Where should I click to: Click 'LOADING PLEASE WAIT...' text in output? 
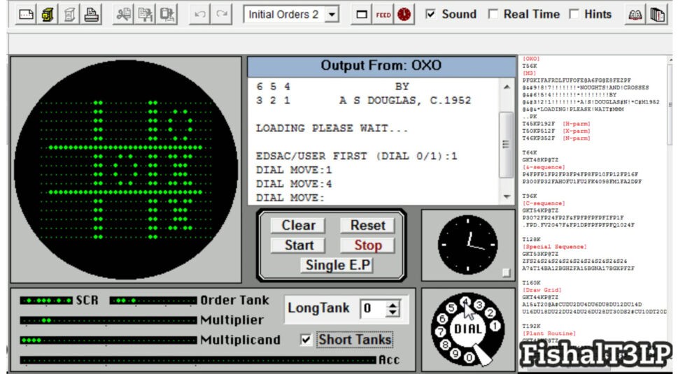332,129
